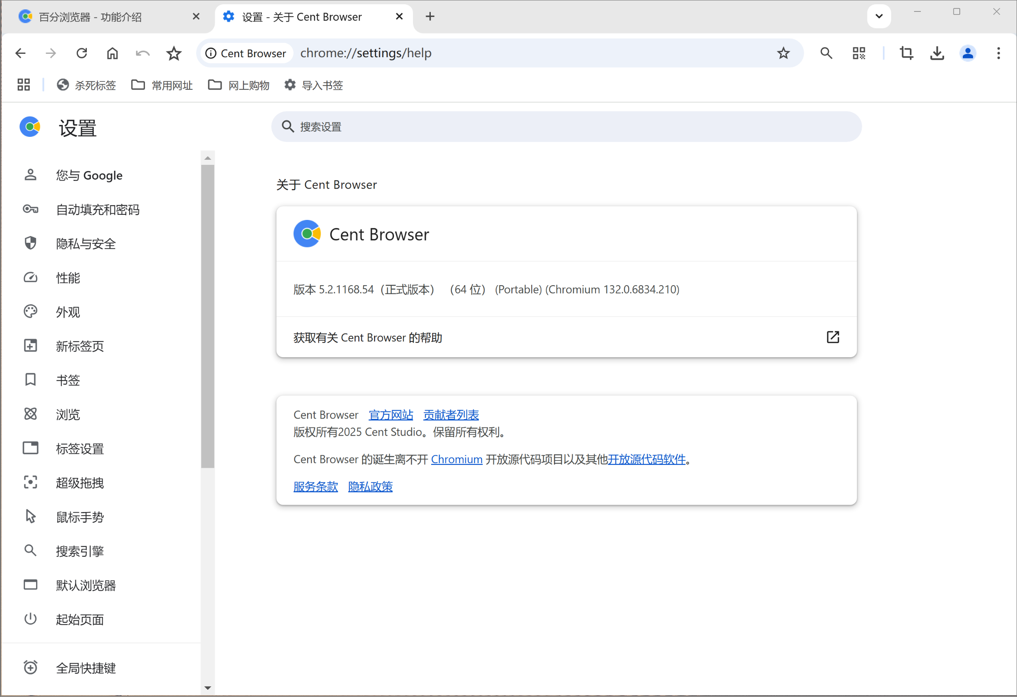Click the external link icon for help
This screenshot has height=697, width=1017.
click(833, 337)
